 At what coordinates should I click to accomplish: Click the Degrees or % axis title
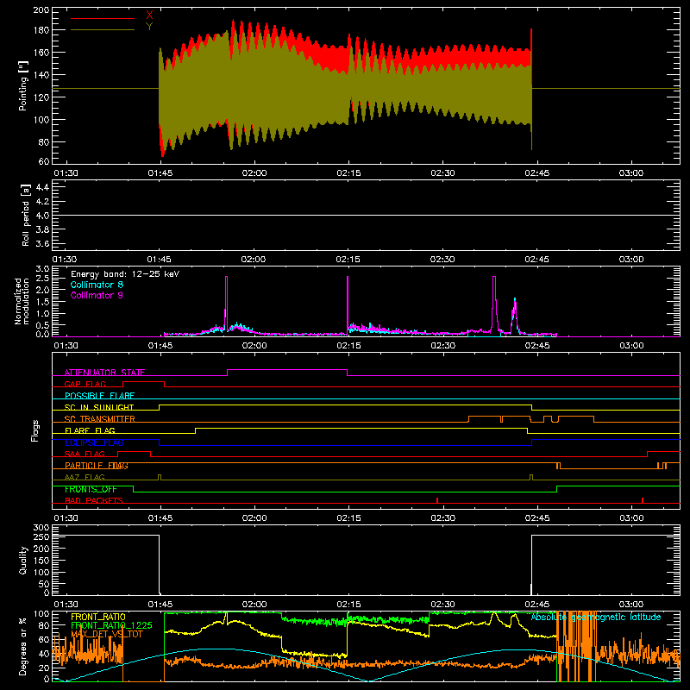tap(23, 646)
